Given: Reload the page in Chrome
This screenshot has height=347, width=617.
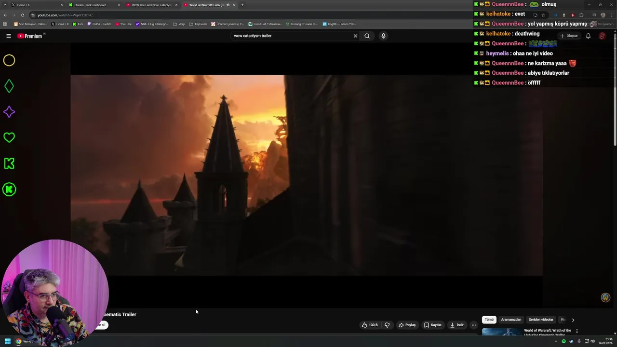Looking at the screenshot, I should (22, 15).
